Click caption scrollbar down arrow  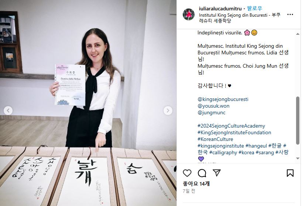click(x=298, y=158)
